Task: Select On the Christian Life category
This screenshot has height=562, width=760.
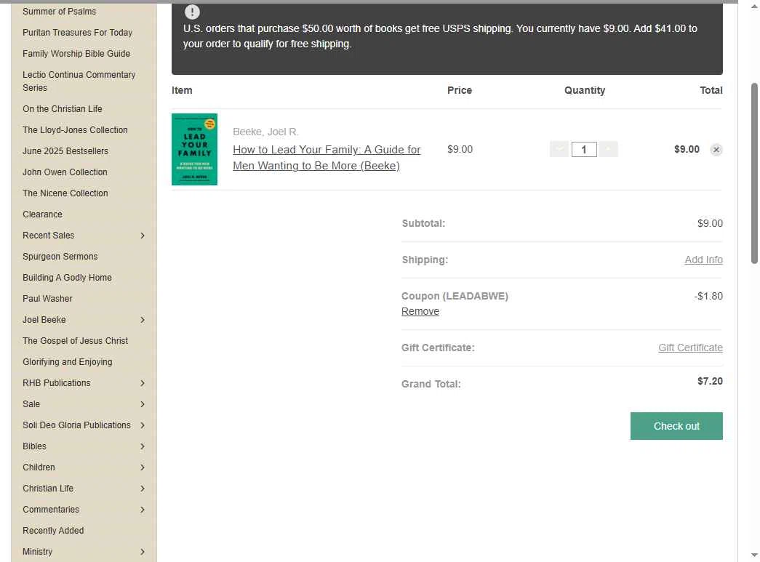Action: click(62, 109)
